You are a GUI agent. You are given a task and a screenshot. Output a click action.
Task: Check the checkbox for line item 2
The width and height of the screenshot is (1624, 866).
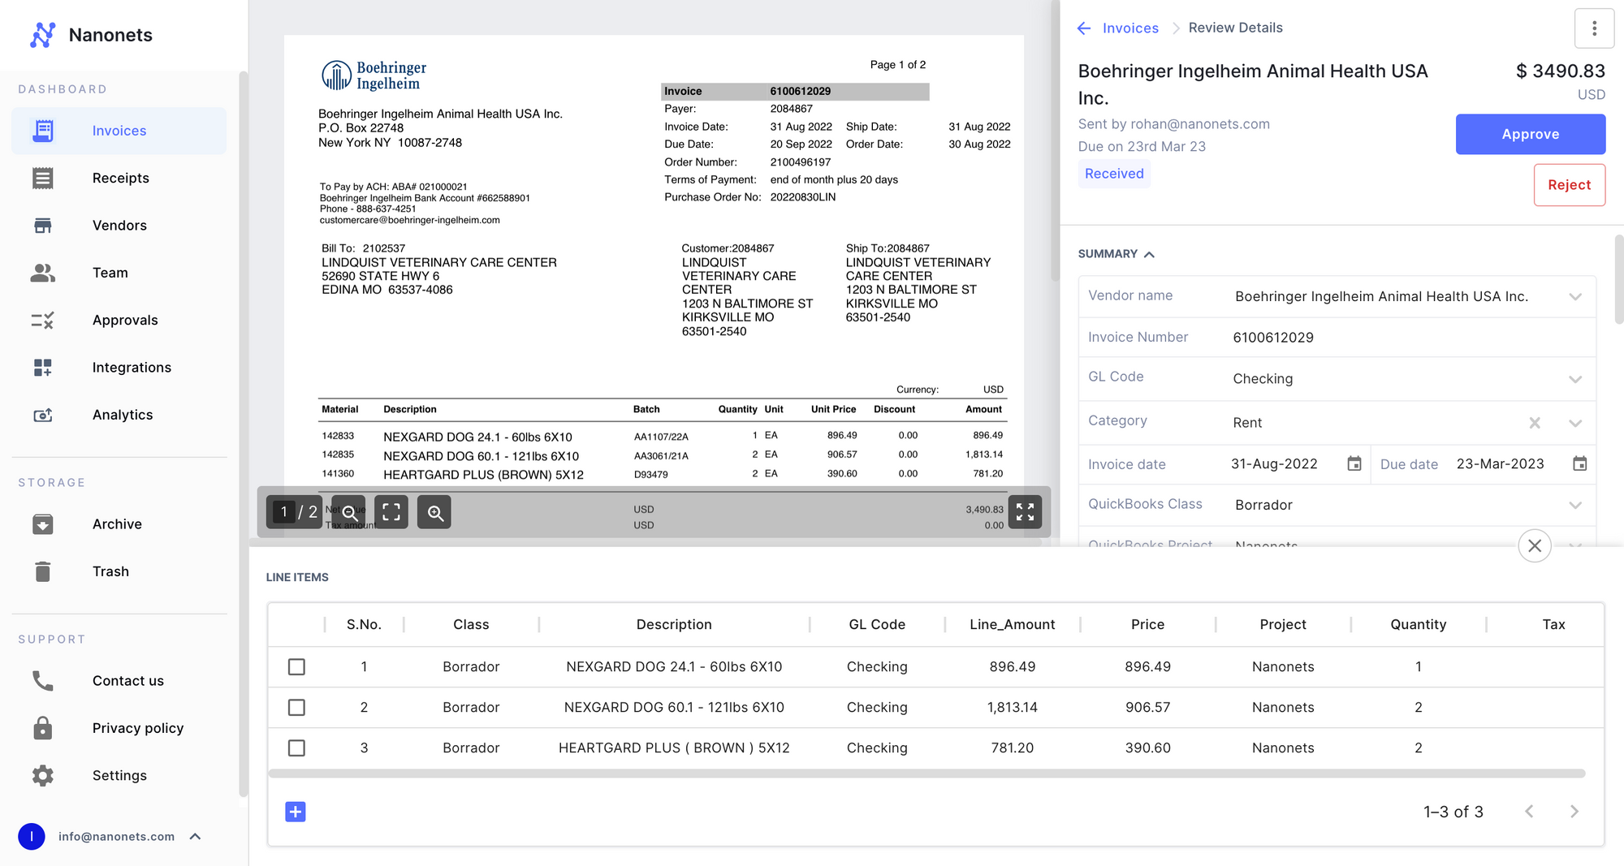296,707
